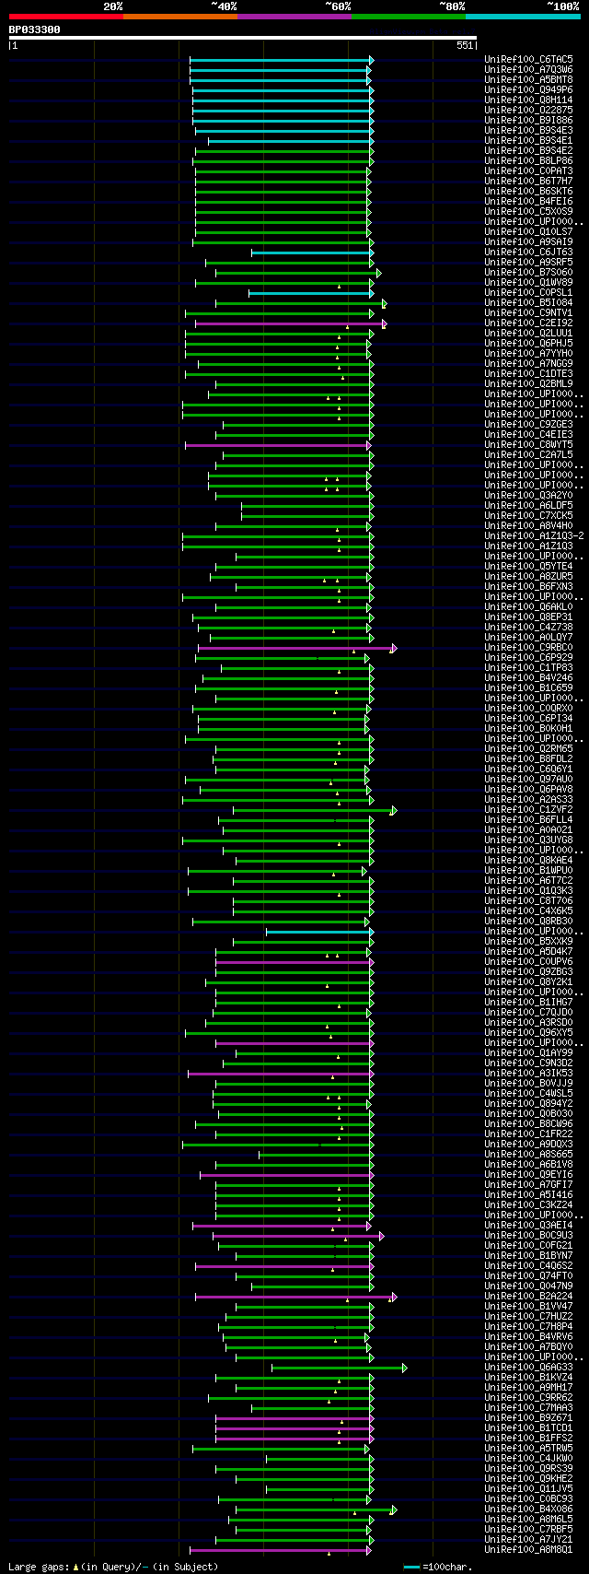Open hit UniRef100_Q949P6

pyautogui.click(x=528, y=90)
